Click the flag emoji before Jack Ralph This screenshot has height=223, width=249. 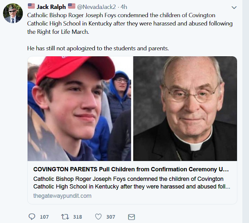31,7
